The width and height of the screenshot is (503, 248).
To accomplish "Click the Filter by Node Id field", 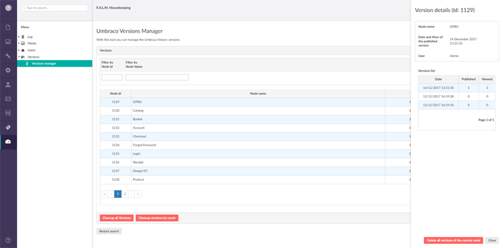I will (x=112, y=77).
